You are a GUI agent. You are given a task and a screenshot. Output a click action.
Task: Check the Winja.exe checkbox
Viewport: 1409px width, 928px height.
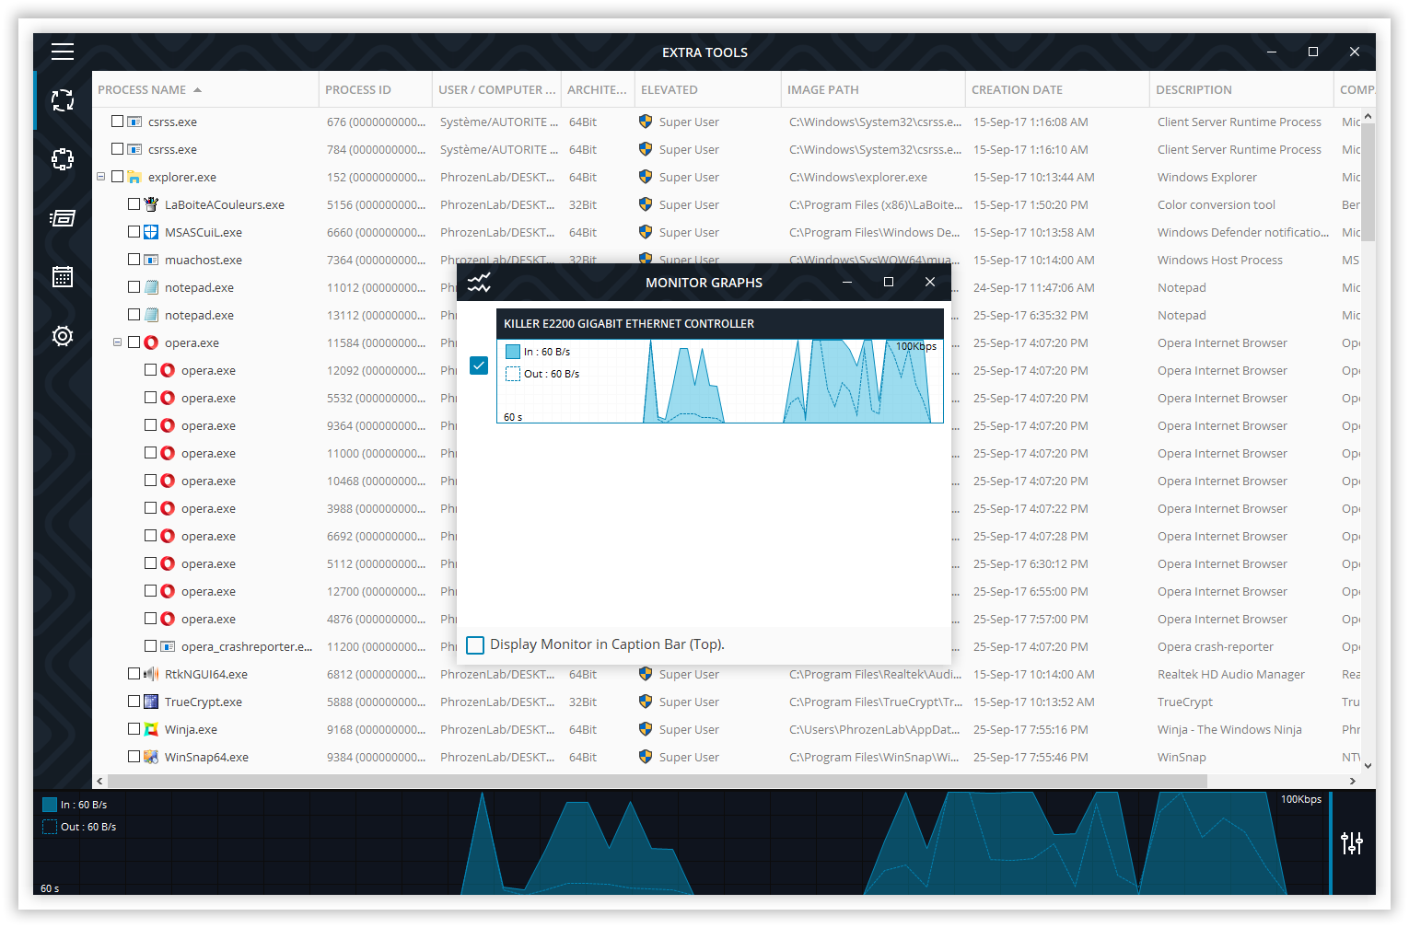pyautogui.click(x=134, y=729)
